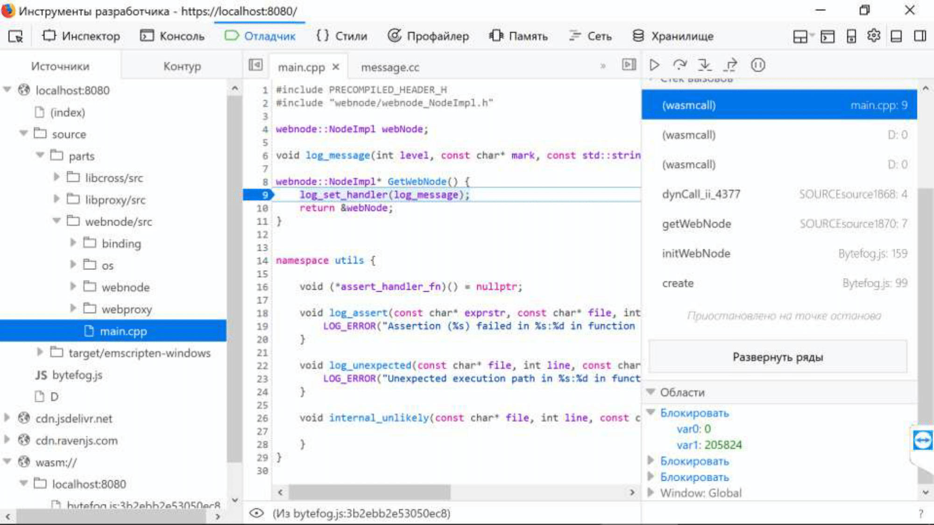Click the Step Over debugger icon
This screenshot has height=525, width=934.
tap(680, 65)
